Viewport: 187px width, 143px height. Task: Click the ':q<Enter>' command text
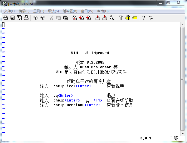pyautogui.click(x=63, y=96)
